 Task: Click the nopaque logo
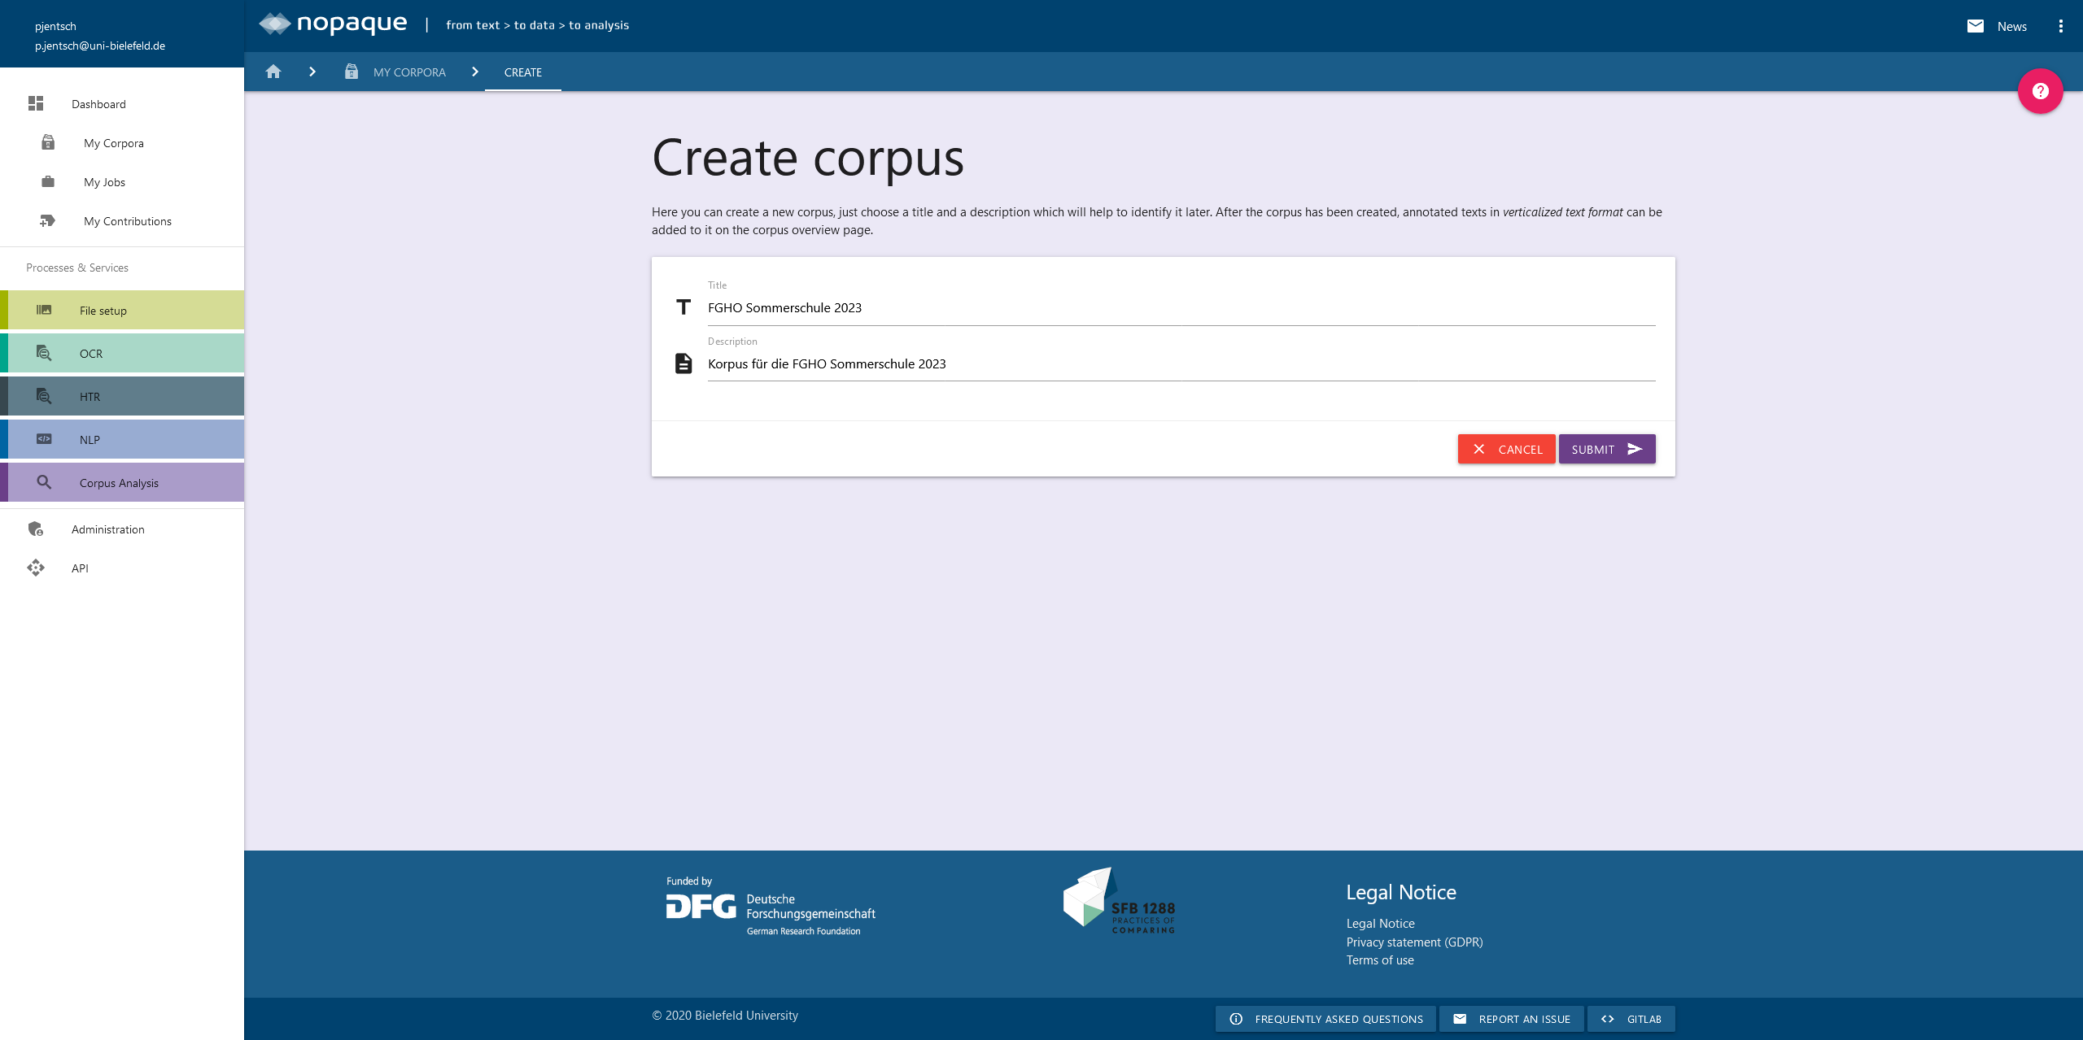(334, 24)
